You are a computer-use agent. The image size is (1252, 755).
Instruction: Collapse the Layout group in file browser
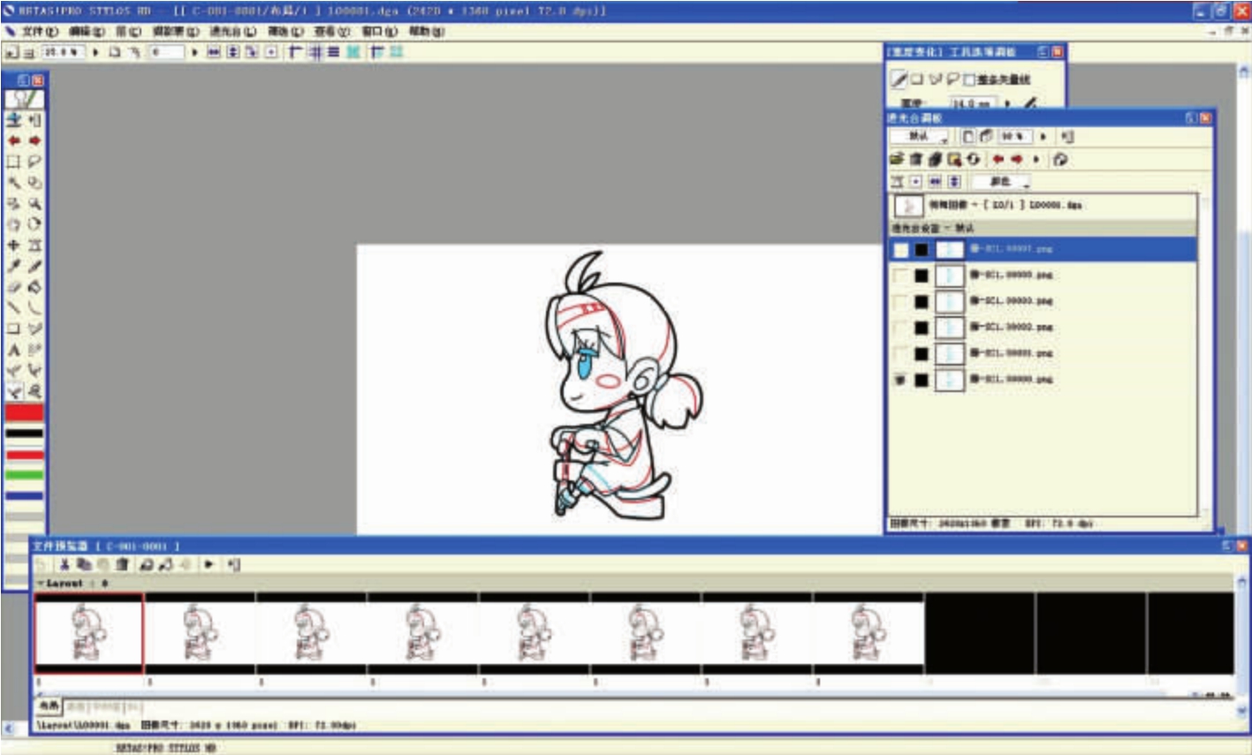(41, 584)
